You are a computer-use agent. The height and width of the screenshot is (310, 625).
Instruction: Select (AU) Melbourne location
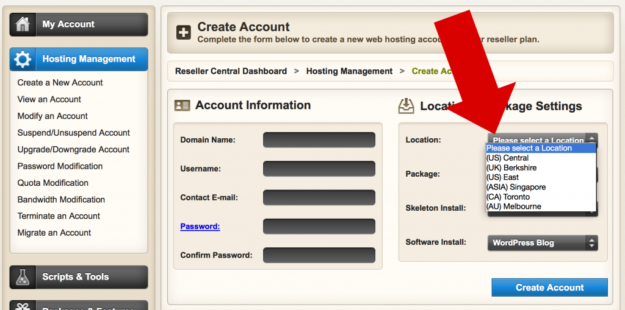(x=541, y=206)
